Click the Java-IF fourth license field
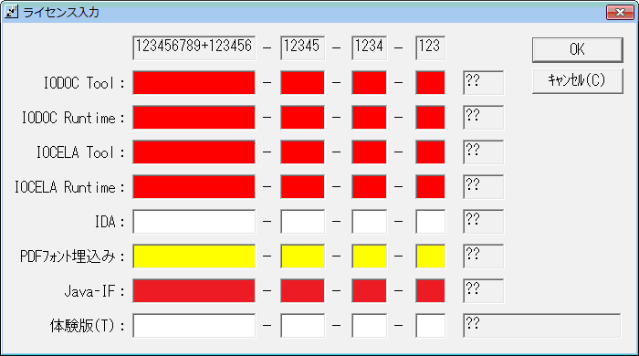 430,291
